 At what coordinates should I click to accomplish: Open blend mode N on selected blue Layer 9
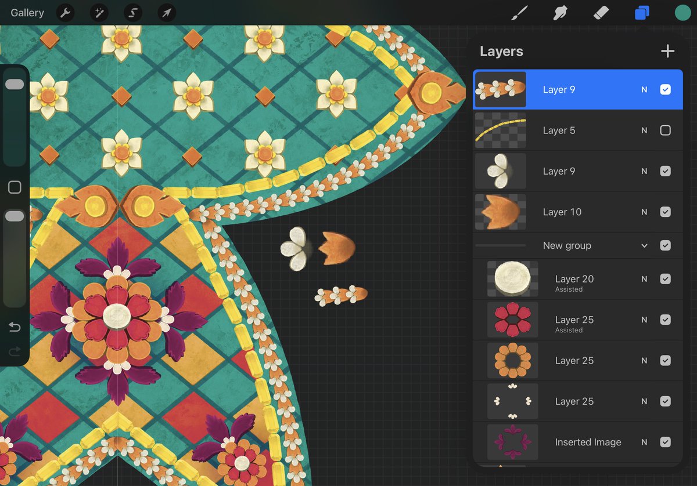tap(644, 90)
